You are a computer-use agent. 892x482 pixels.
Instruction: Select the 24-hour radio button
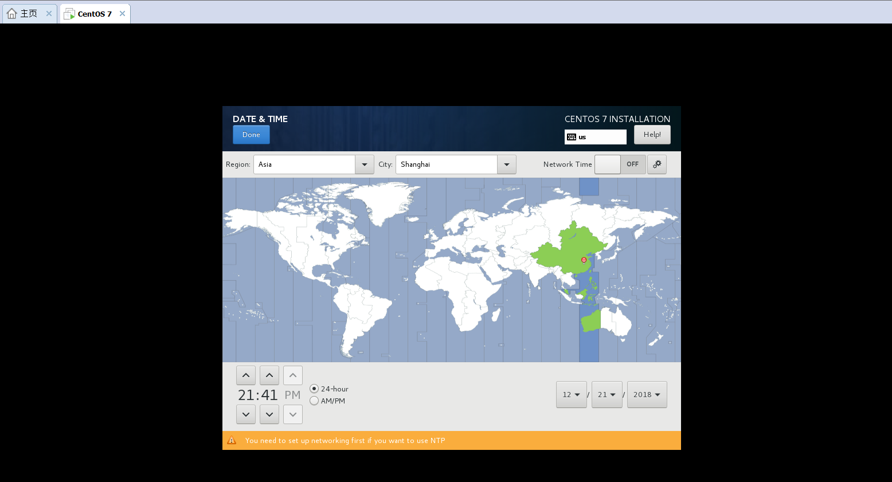(x=314, y=389)
